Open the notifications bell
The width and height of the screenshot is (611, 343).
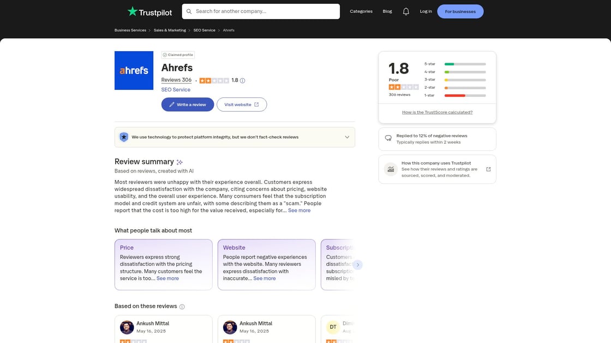(x=406, y=11)
